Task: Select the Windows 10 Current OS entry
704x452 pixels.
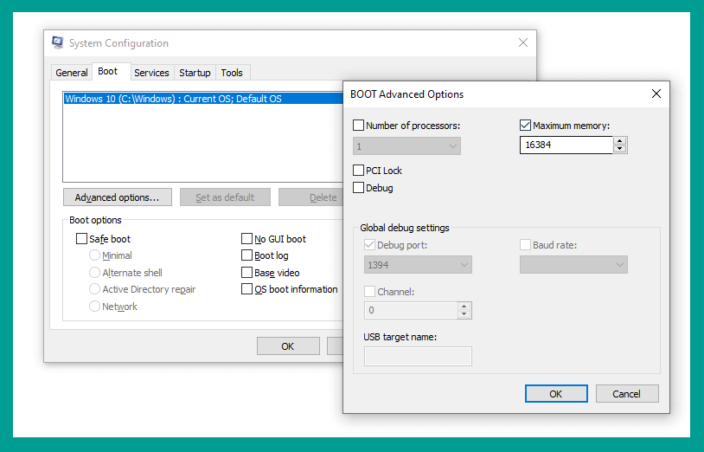Action: (203, 99)
